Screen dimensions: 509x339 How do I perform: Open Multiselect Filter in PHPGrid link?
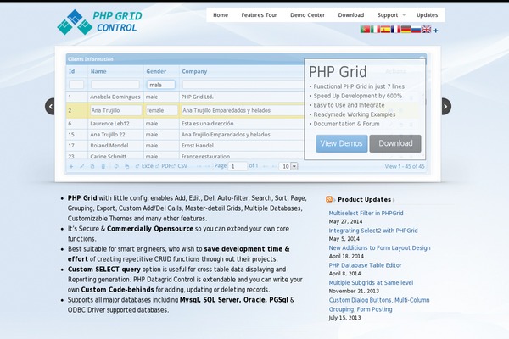click(366, 213)
